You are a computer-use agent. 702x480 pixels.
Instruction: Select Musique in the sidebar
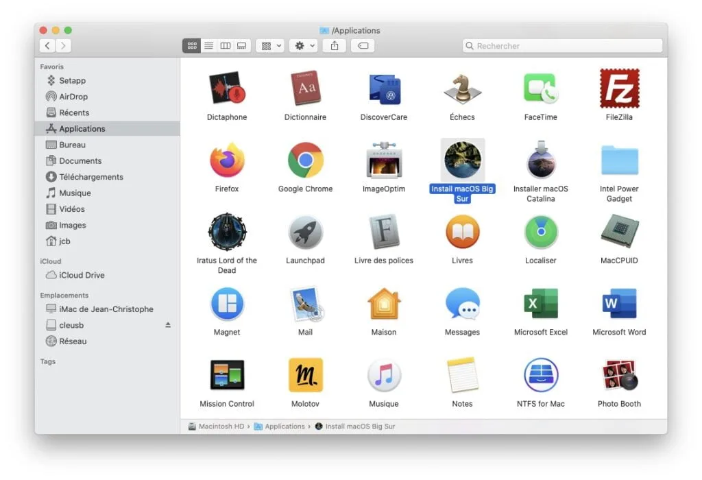108,193
